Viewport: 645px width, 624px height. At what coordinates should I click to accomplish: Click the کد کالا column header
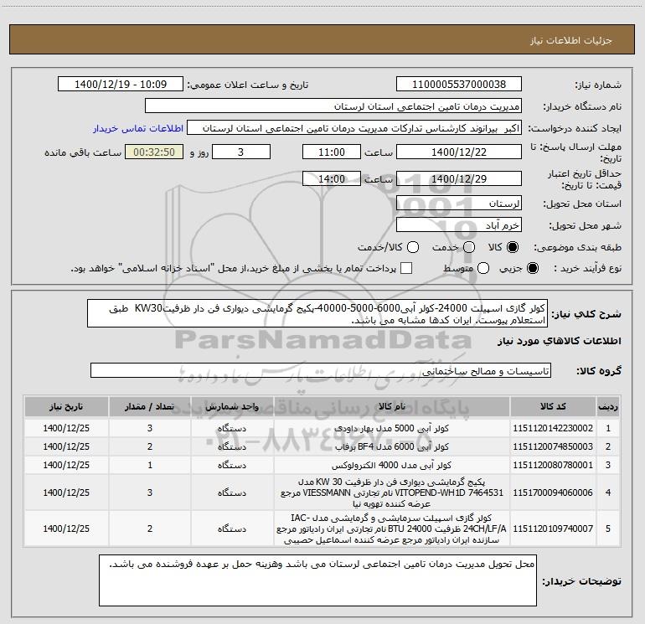[x=553, y=406]
